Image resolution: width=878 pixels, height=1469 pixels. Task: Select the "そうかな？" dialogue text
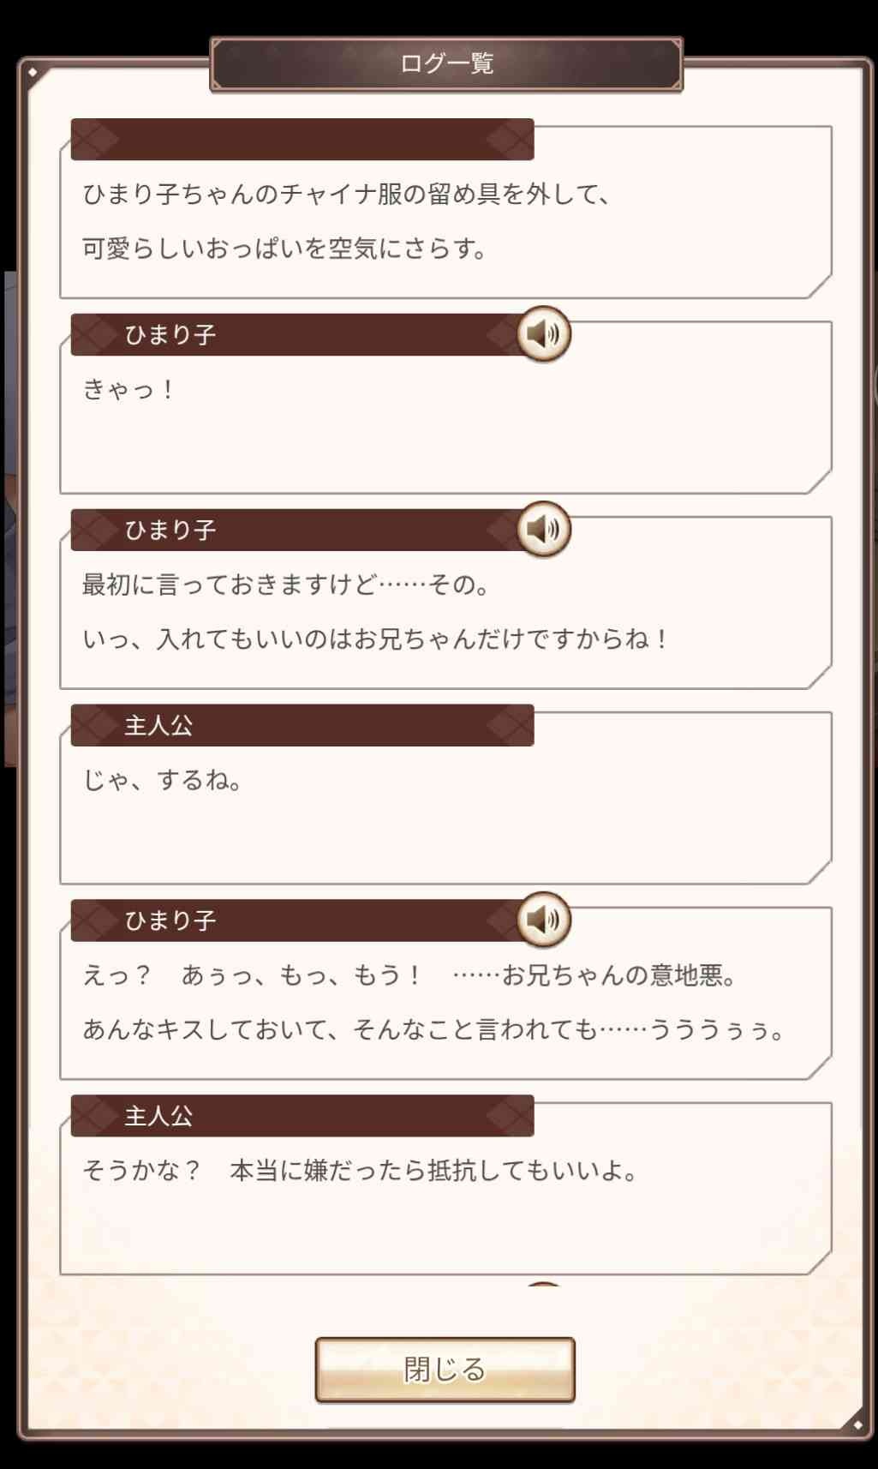(360, 1171)
